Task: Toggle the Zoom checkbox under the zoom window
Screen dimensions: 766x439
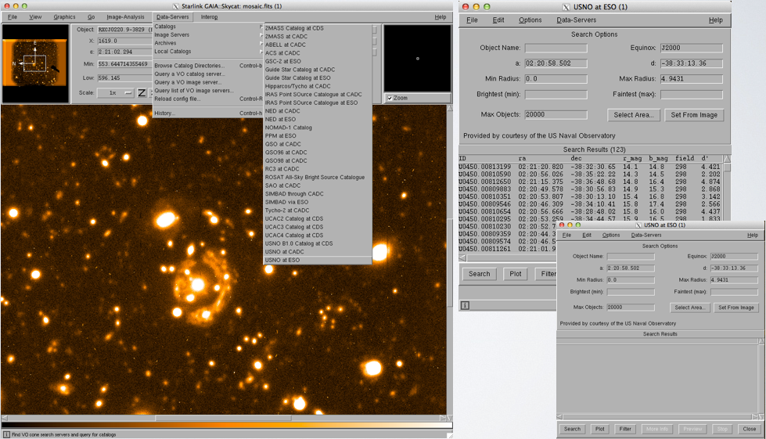Action: click(x=390, y=98)
